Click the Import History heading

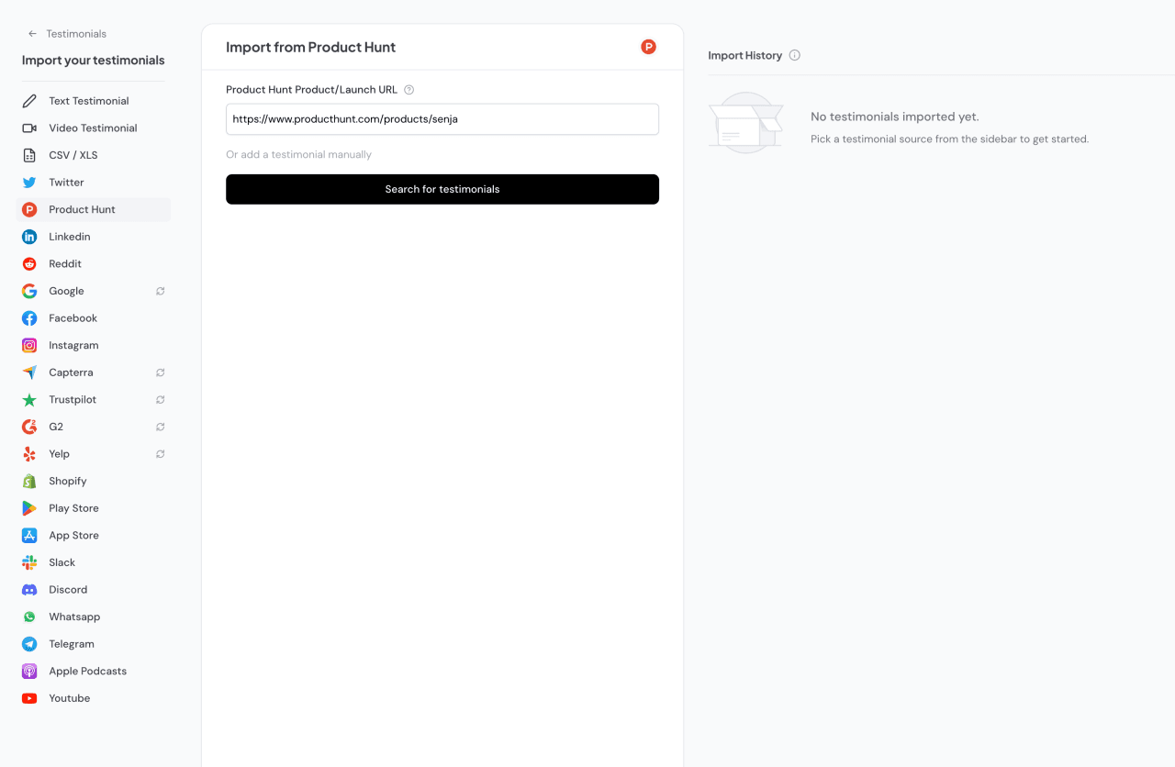(x=745, y=56)
